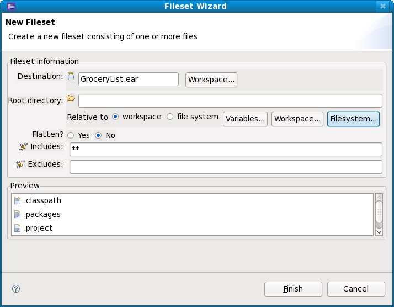Screen dimensions: 394x307
Task: Select the file system radio button
Action: pyautogui.click(x=170, y=117)
